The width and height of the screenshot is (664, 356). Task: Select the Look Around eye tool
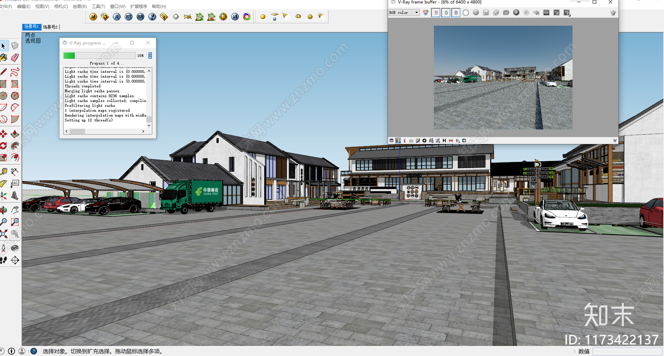[15, 248]
